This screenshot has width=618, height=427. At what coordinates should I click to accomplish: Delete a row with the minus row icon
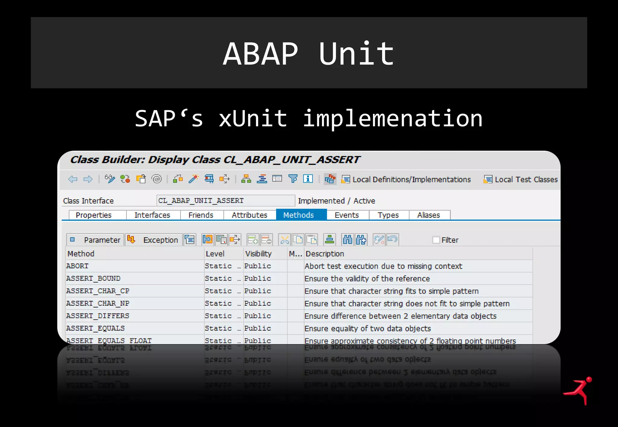coord(266,240)
